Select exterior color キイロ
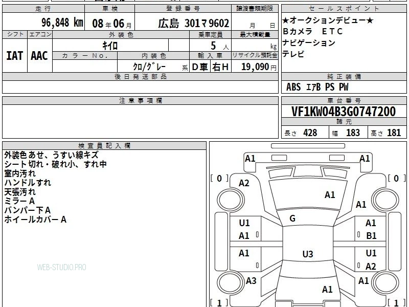Image resolution: width=409 pixels, height=307 pixels. (110, 46)
